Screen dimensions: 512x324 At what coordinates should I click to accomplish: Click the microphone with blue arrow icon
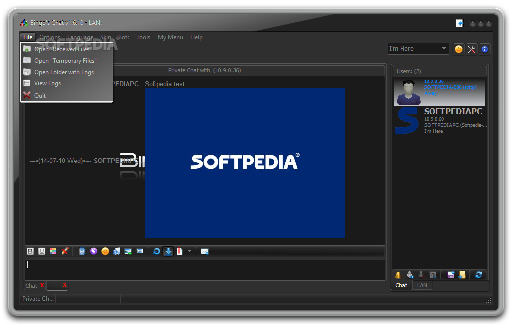pos(410,275)
